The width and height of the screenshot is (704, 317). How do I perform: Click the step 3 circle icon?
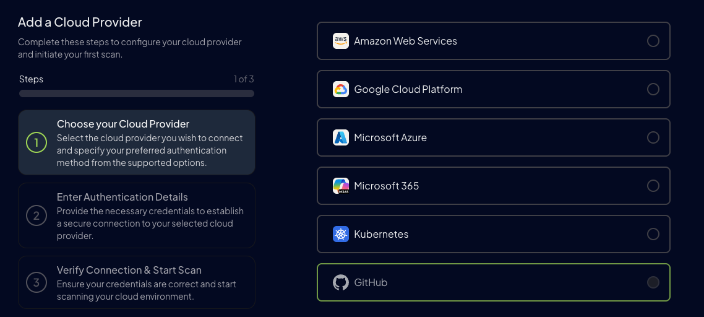pyautogui.click(x=36, y=283)
